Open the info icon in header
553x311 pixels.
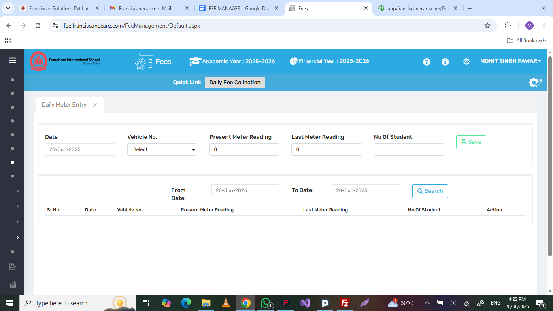click(445, 62)
